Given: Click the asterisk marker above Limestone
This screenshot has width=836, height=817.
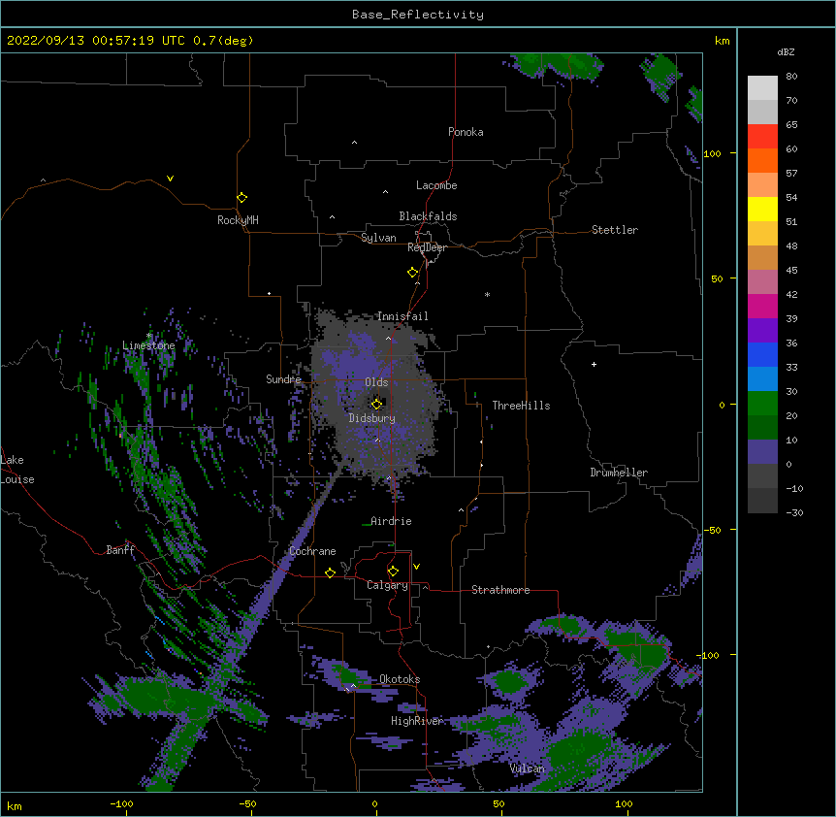Looking at the screenshot, I should [148, 336].
